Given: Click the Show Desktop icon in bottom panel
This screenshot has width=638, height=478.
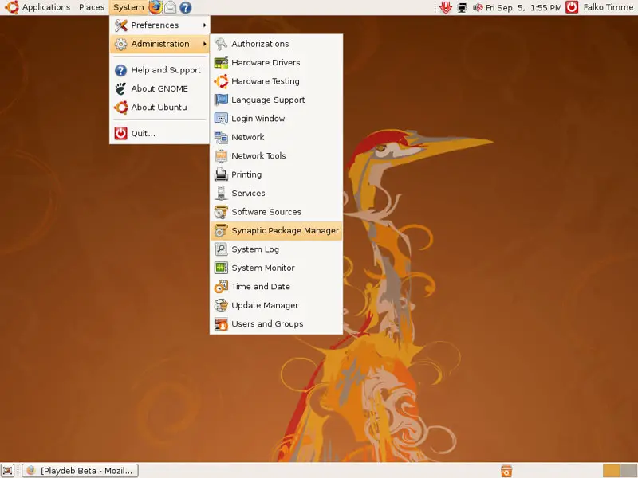Looking at the screenshot, I should pyautogui.click(x=8, y=470).
